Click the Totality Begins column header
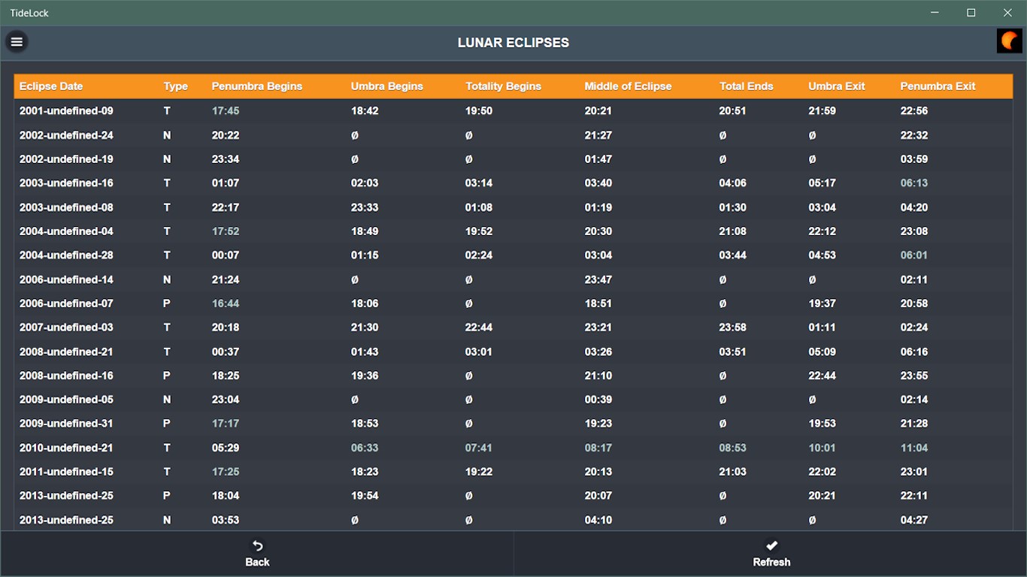Screen dimensions: 1027x577 tap(503, 86)
